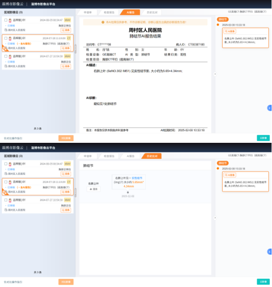Click the AI影像 icon button in the top panel's nodule card

[230, 32]
